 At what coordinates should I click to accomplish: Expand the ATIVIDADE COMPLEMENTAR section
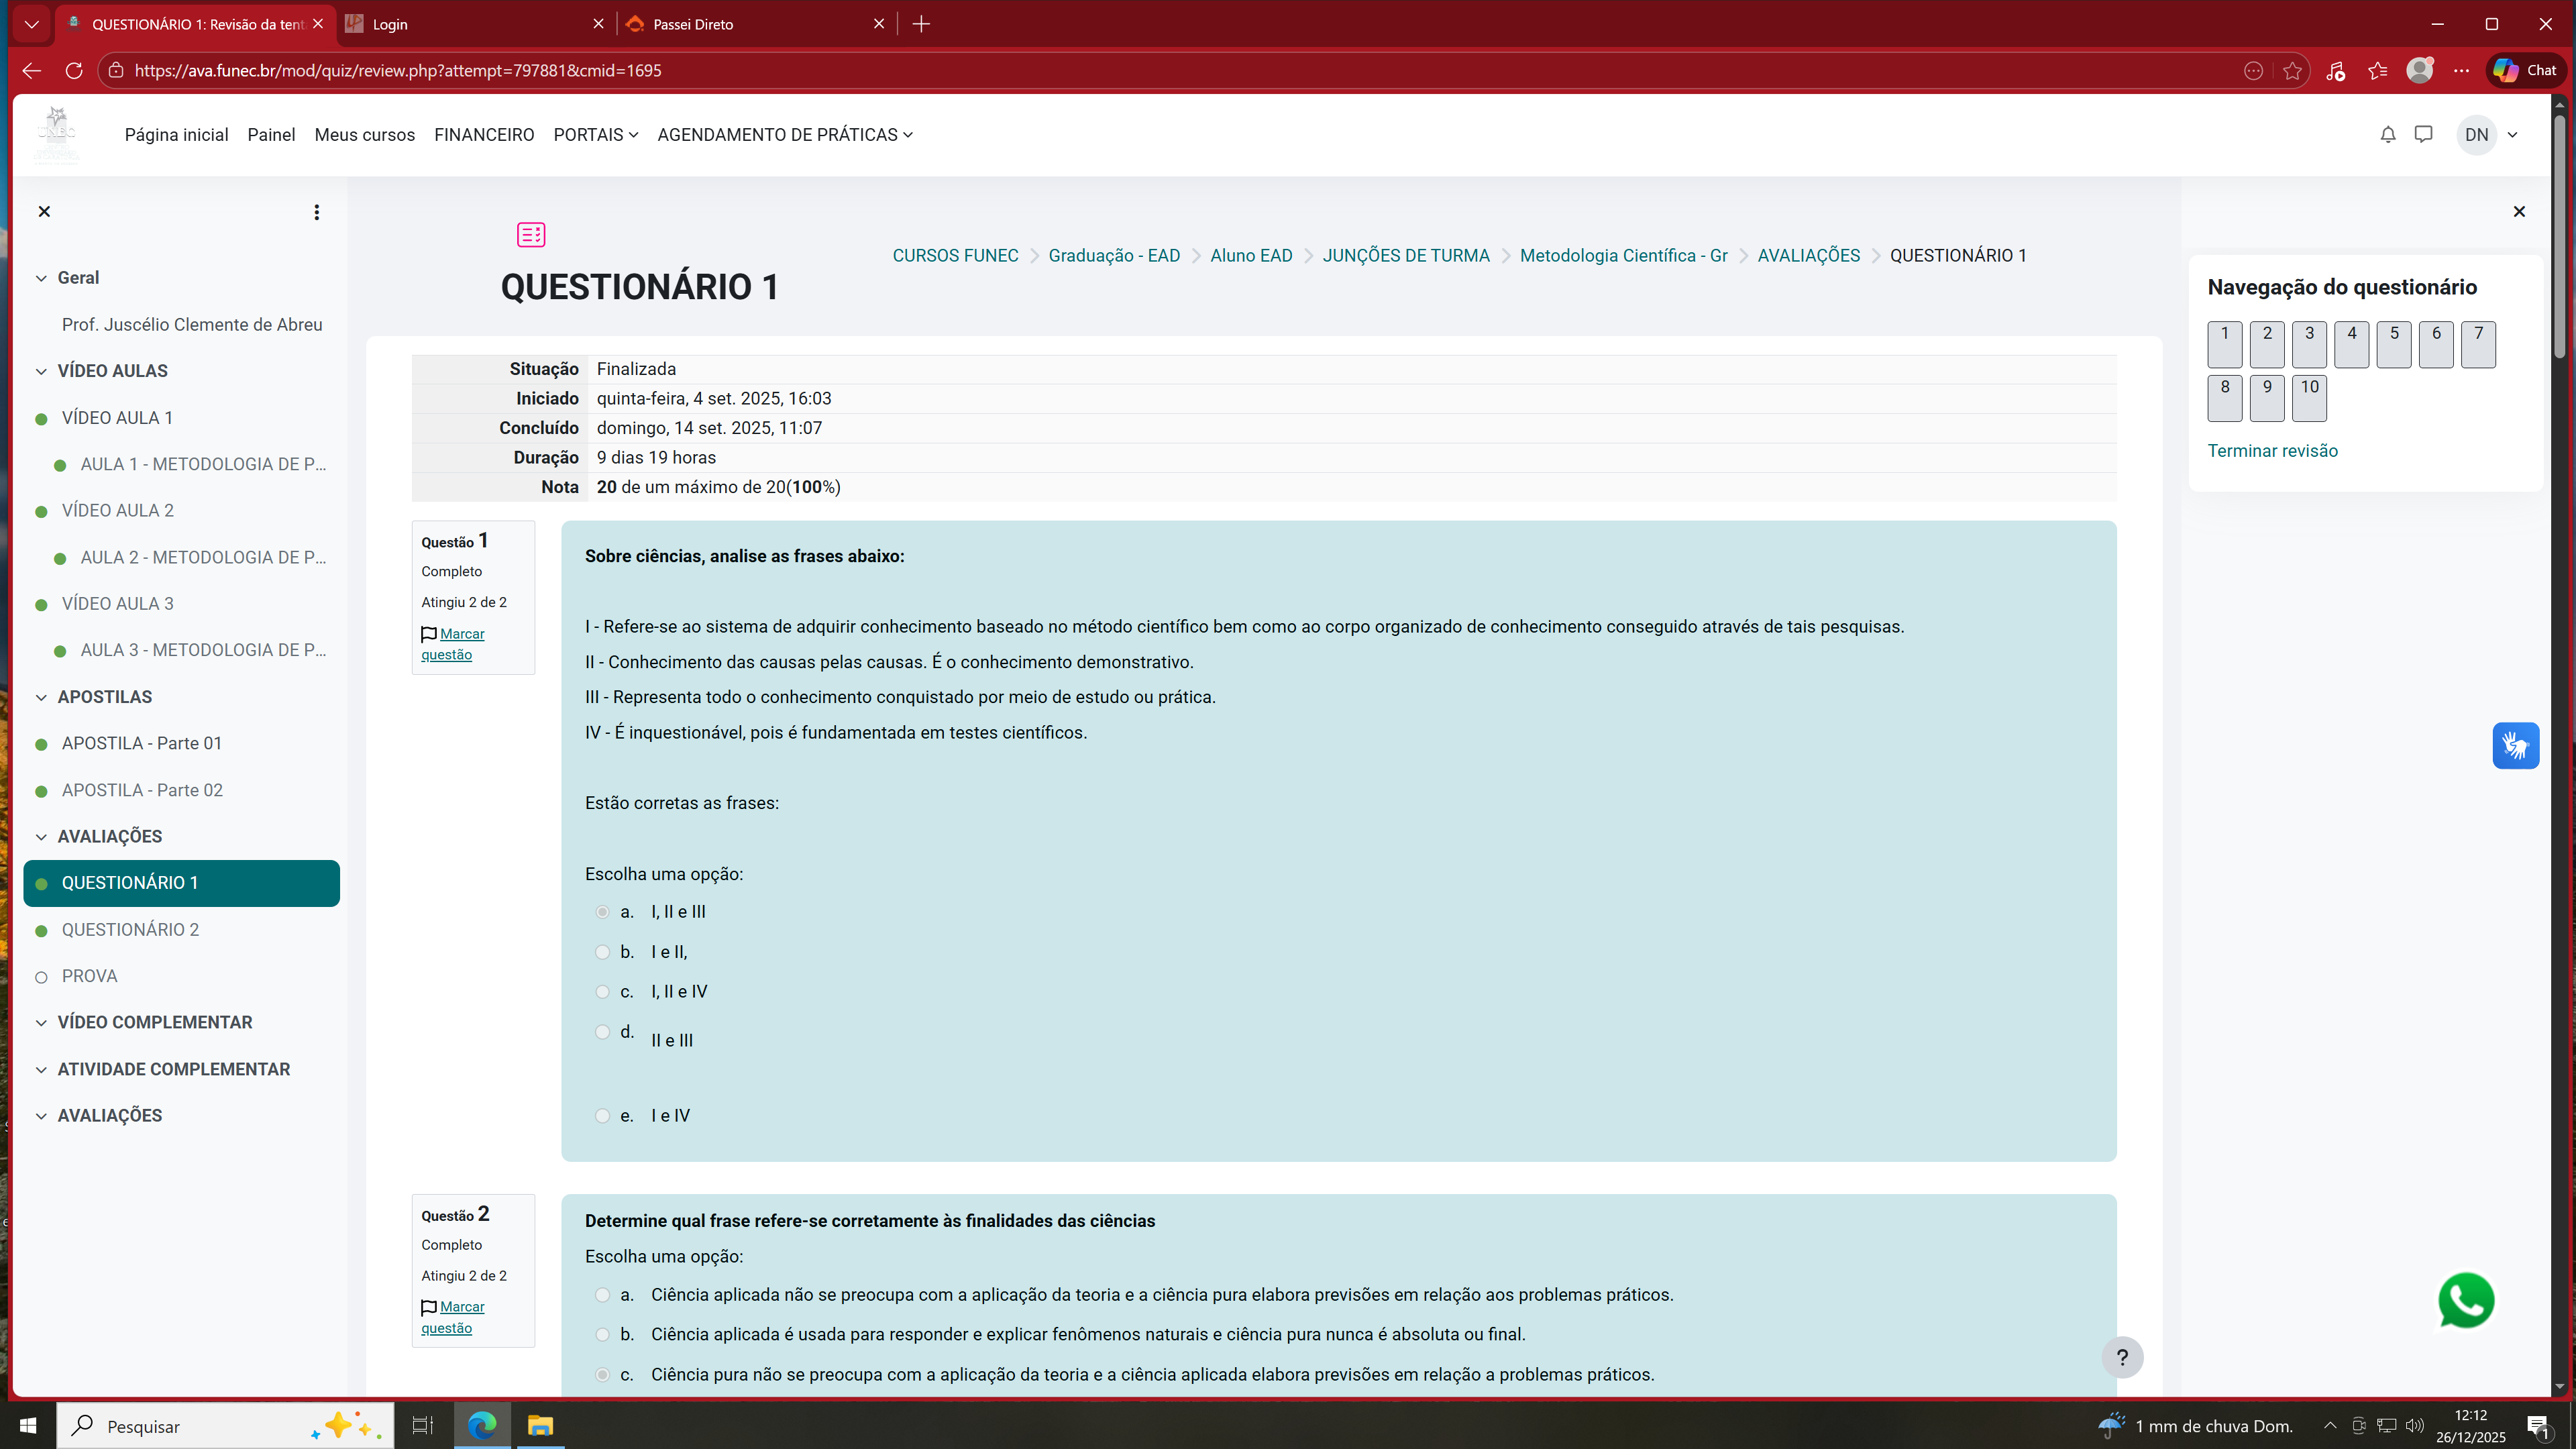point(41,1069)
